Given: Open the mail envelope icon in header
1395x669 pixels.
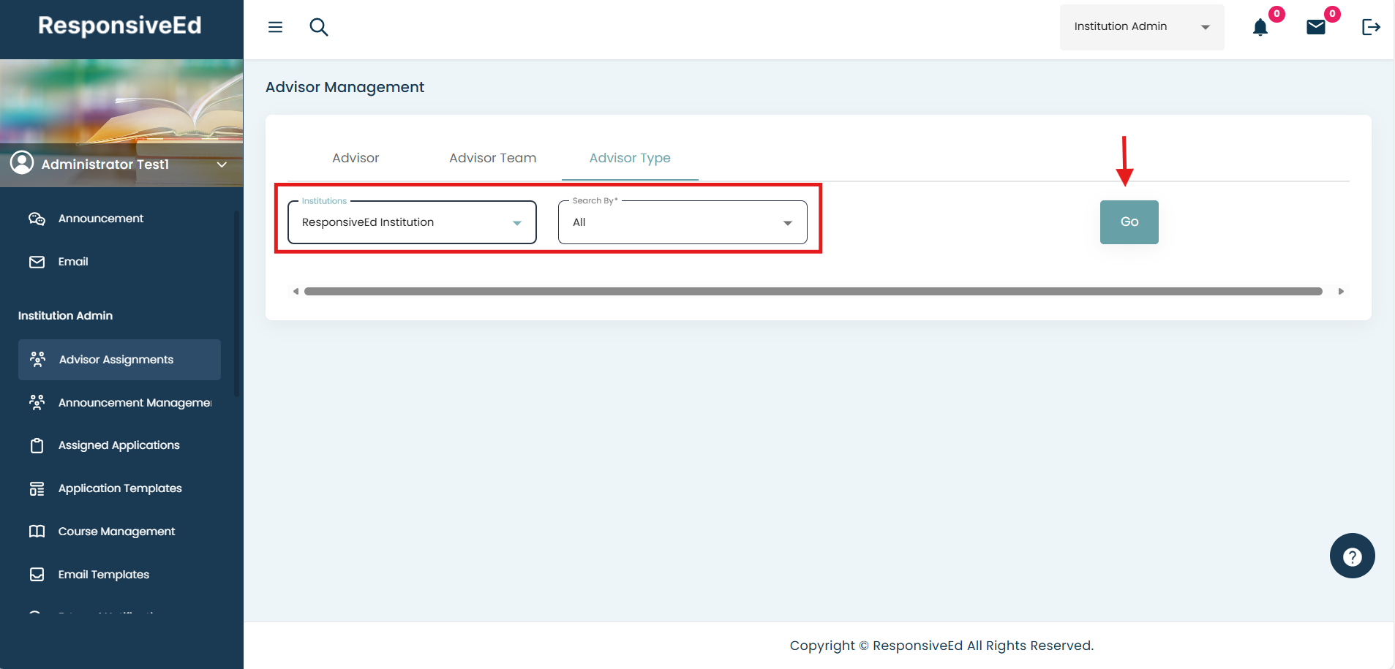Looking at the screenshot, I should (x=1315, y=28).
